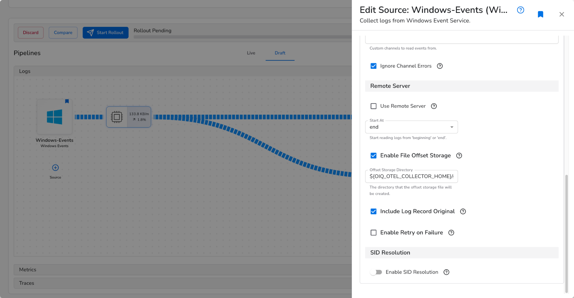Viewport: 574px width, 298px height.
Task: Select the Draft tab
Action: click(x=280, y=53)
